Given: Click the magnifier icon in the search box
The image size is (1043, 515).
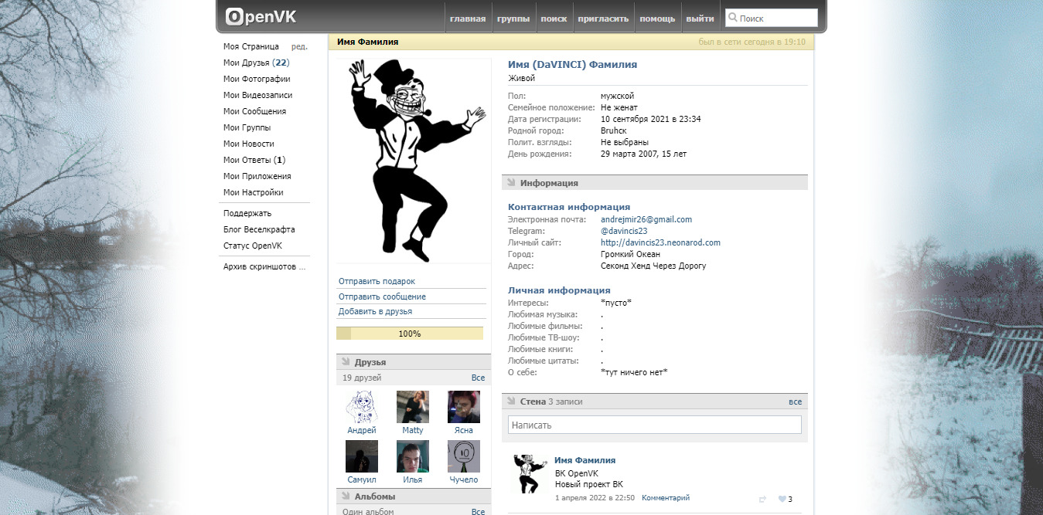Looking at the screenshot, I should [x=733, y=17].
